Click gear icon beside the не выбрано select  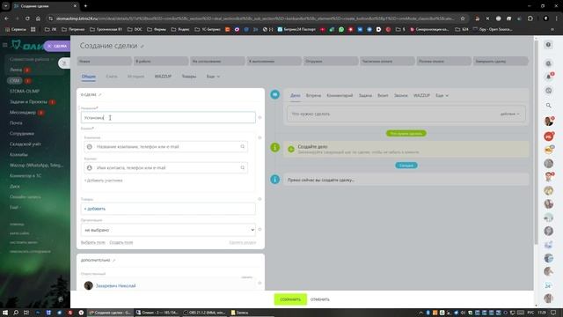click(260, 230)
